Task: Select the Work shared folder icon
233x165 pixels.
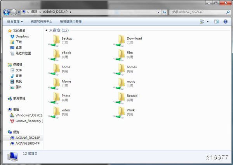Action: point(120,112)
